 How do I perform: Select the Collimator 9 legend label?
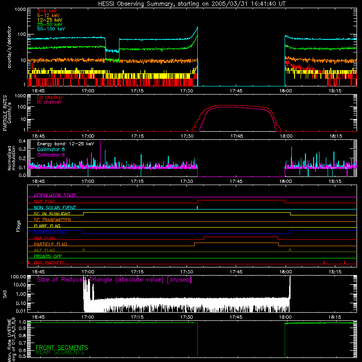tap(51, 155)
